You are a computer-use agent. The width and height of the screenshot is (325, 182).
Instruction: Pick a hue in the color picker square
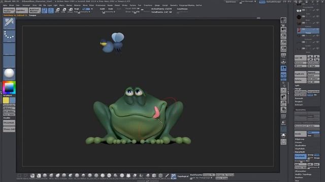pyautogui.click(x=9, y=87)
